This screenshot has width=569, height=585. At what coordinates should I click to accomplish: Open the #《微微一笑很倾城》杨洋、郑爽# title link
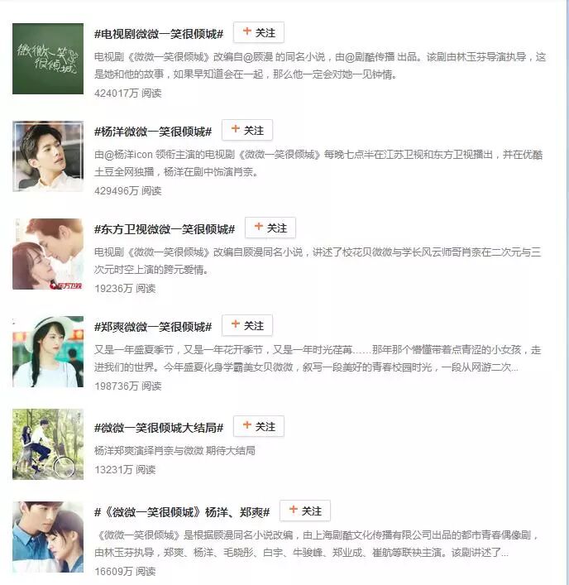click(182, 512)
